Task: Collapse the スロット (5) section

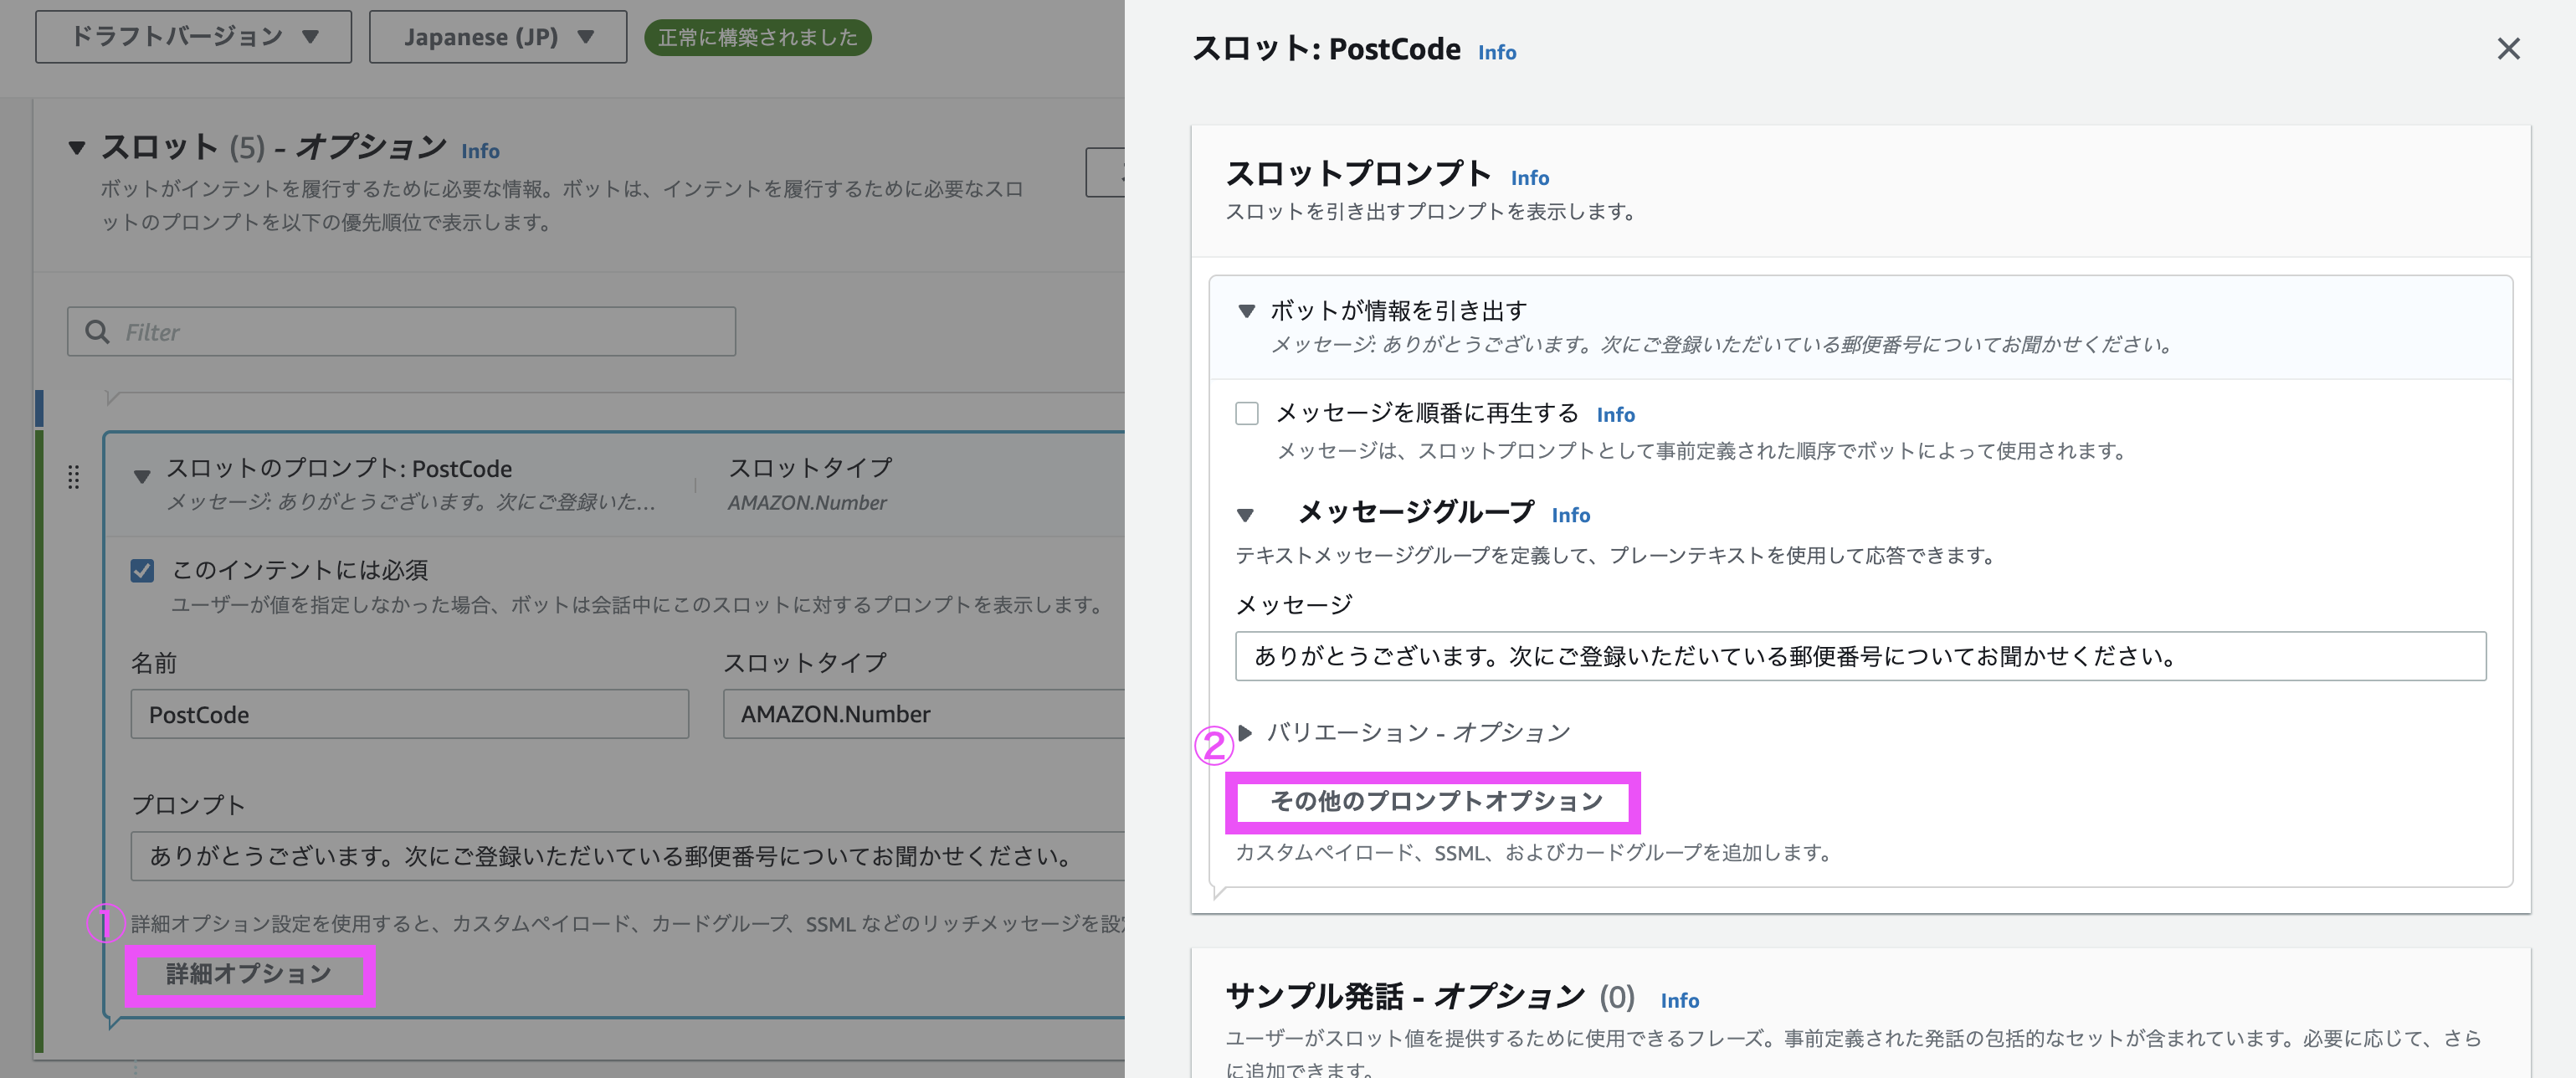Action: 76,148
